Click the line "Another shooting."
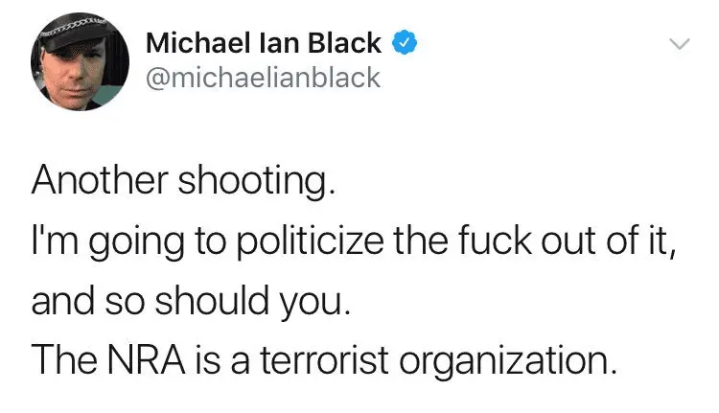719x413 pixels. point(183,181)
